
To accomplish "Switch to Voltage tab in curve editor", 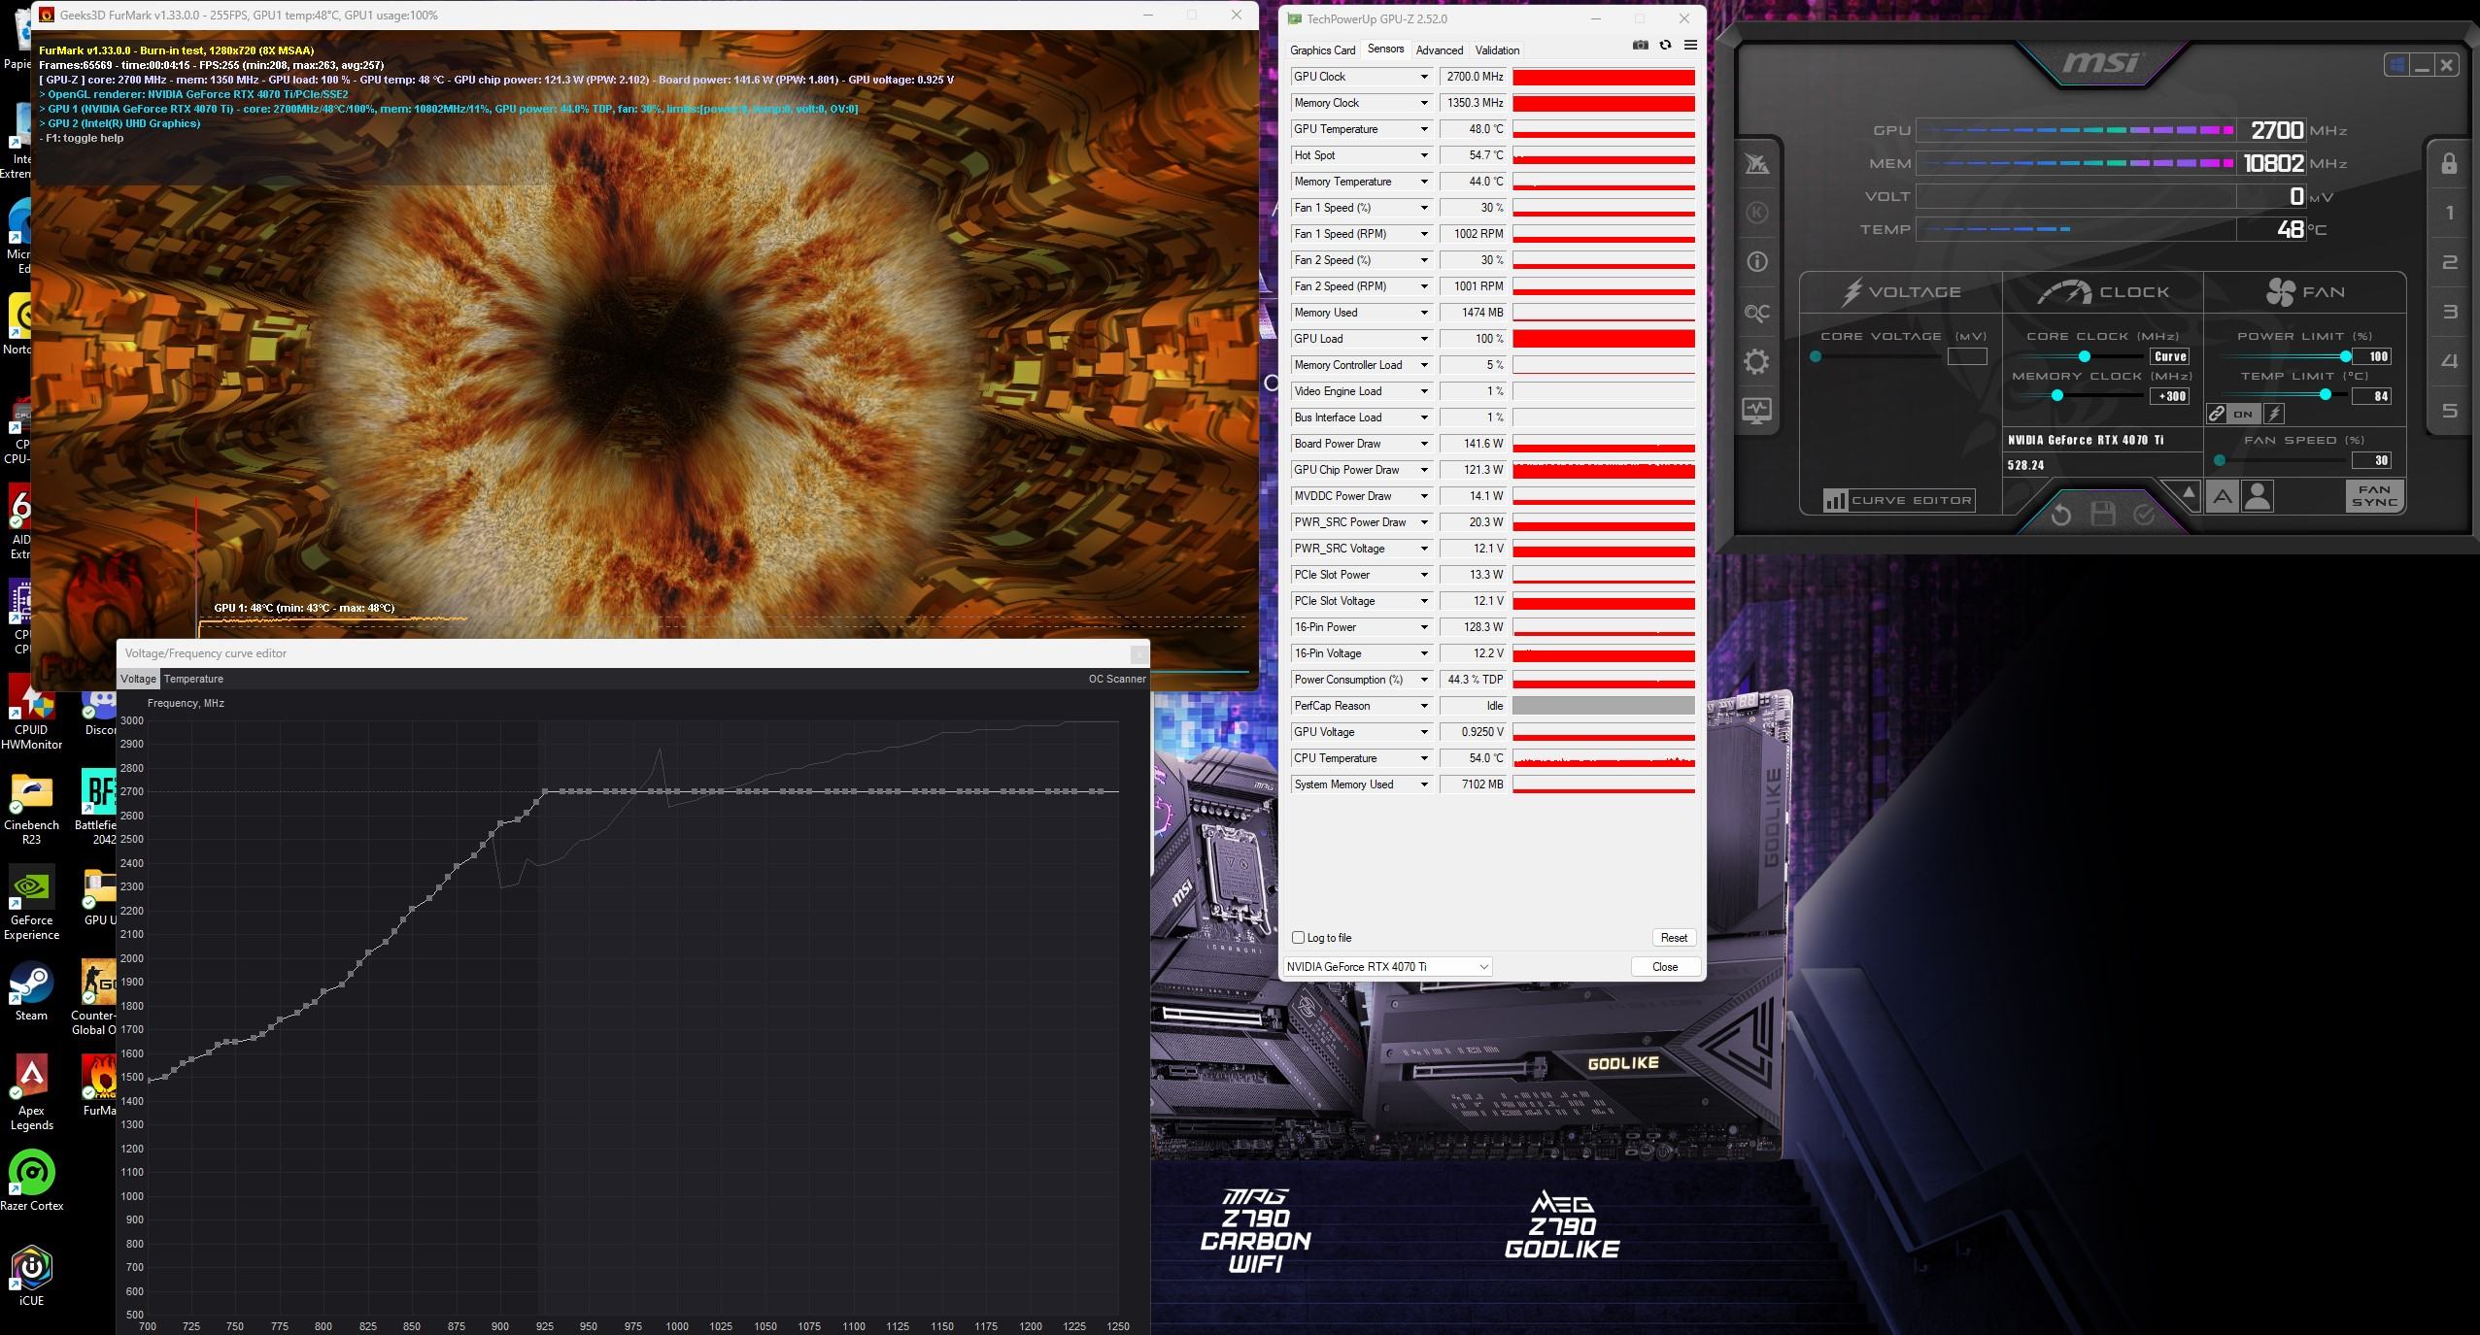I will coord(138,679).
